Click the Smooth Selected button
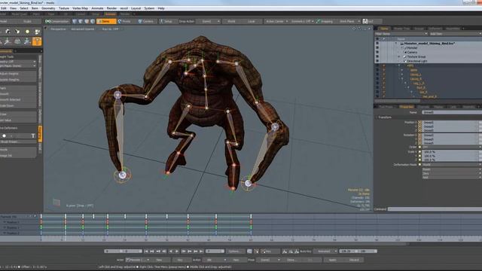482x271 pixels. pyautogui.click(x=18, y=99)
